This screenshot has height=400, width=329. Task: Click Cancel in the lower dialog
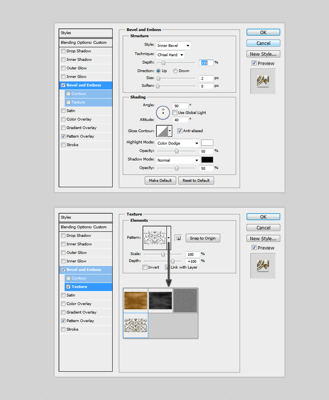(263, 228)
